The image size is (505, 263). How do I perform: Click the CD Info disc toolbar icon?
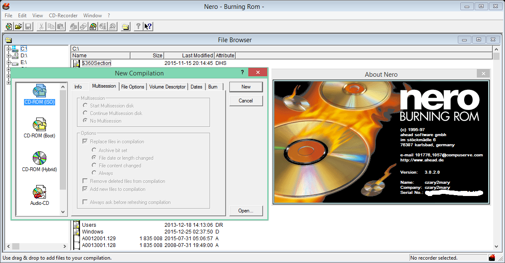(x=103, y=27)
